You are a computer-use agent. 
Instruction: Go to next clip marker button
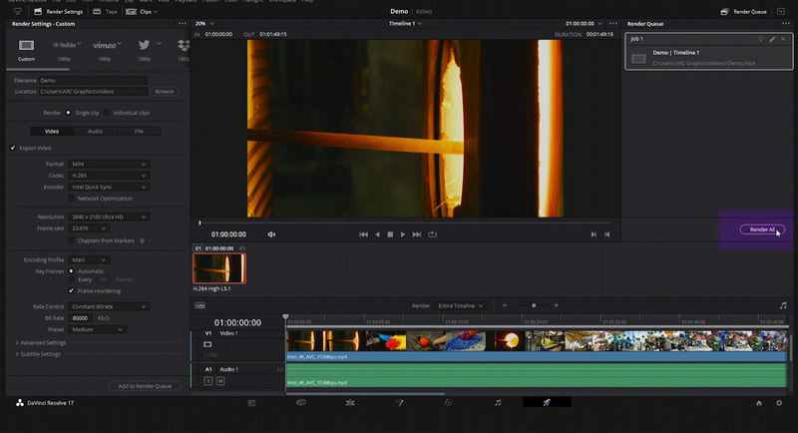coord(594,234)
